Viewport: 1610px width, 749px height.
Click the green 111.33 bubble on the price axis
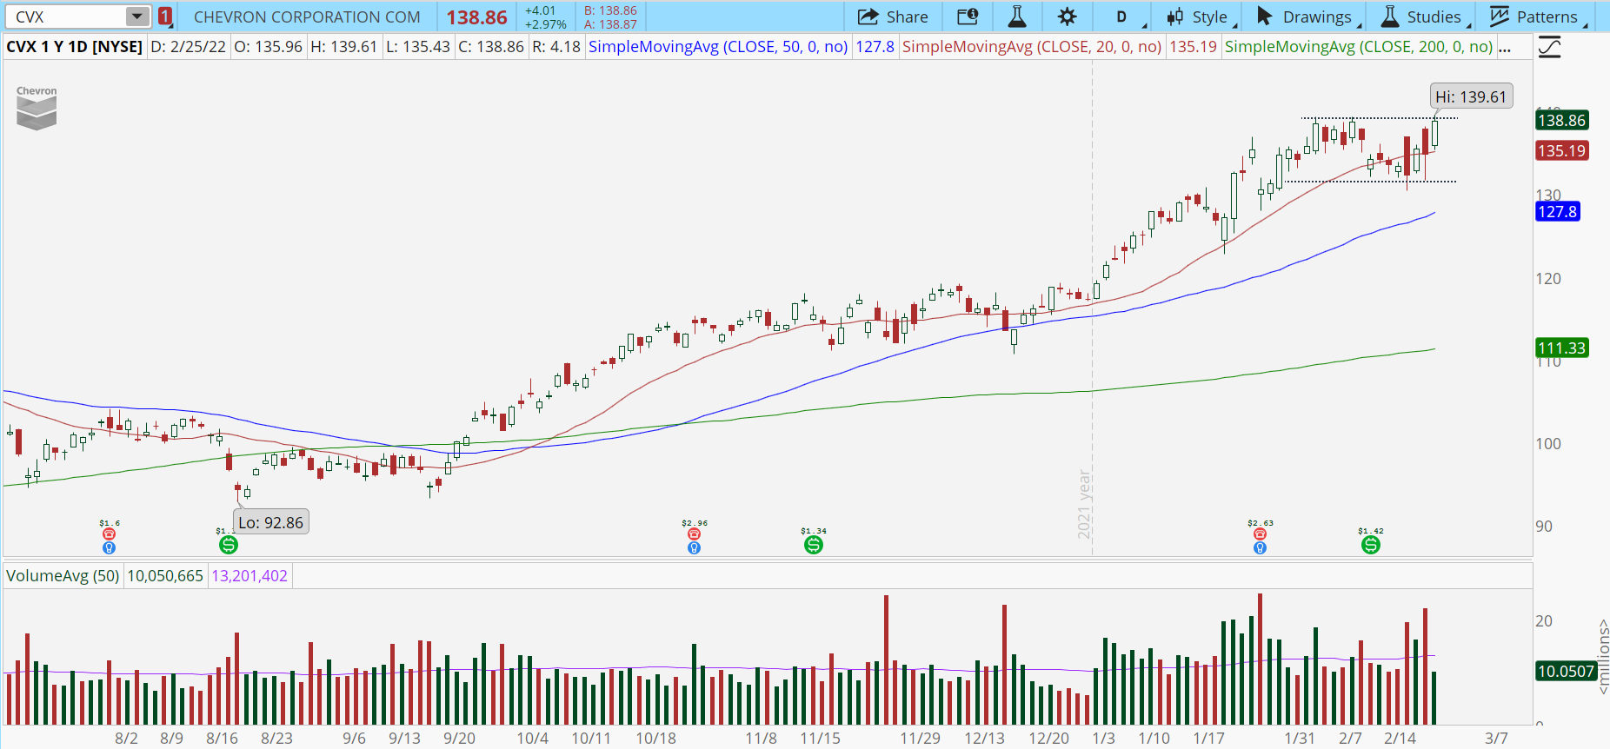(x=1562, y=348)
